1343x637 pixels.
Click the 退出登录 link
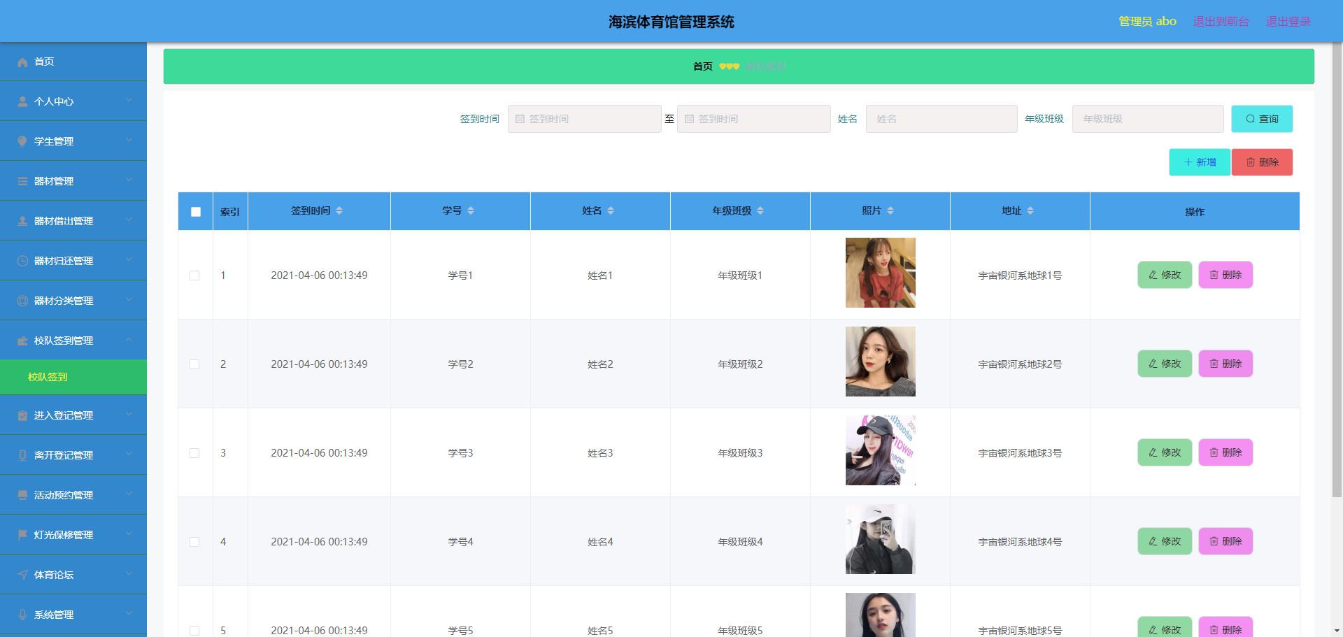pyautogui.click(x=1288, y=22)
